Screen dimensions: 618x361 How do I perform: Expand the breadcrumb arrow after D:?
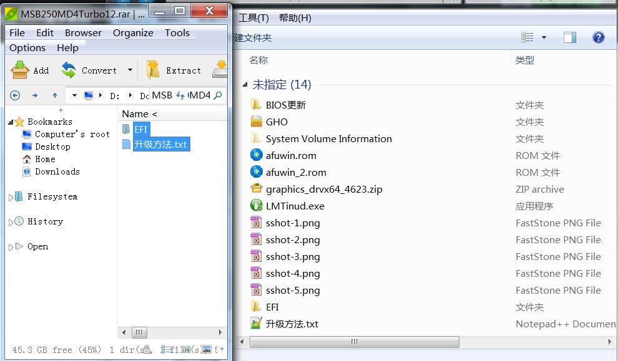(x=130, y=95)
